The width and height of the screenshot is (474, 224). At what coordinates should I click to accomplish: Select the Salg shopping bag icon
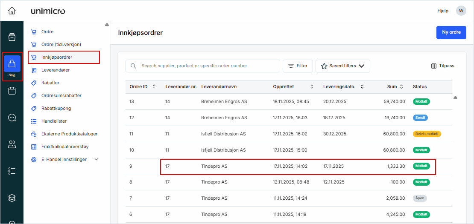click(12, 64)
